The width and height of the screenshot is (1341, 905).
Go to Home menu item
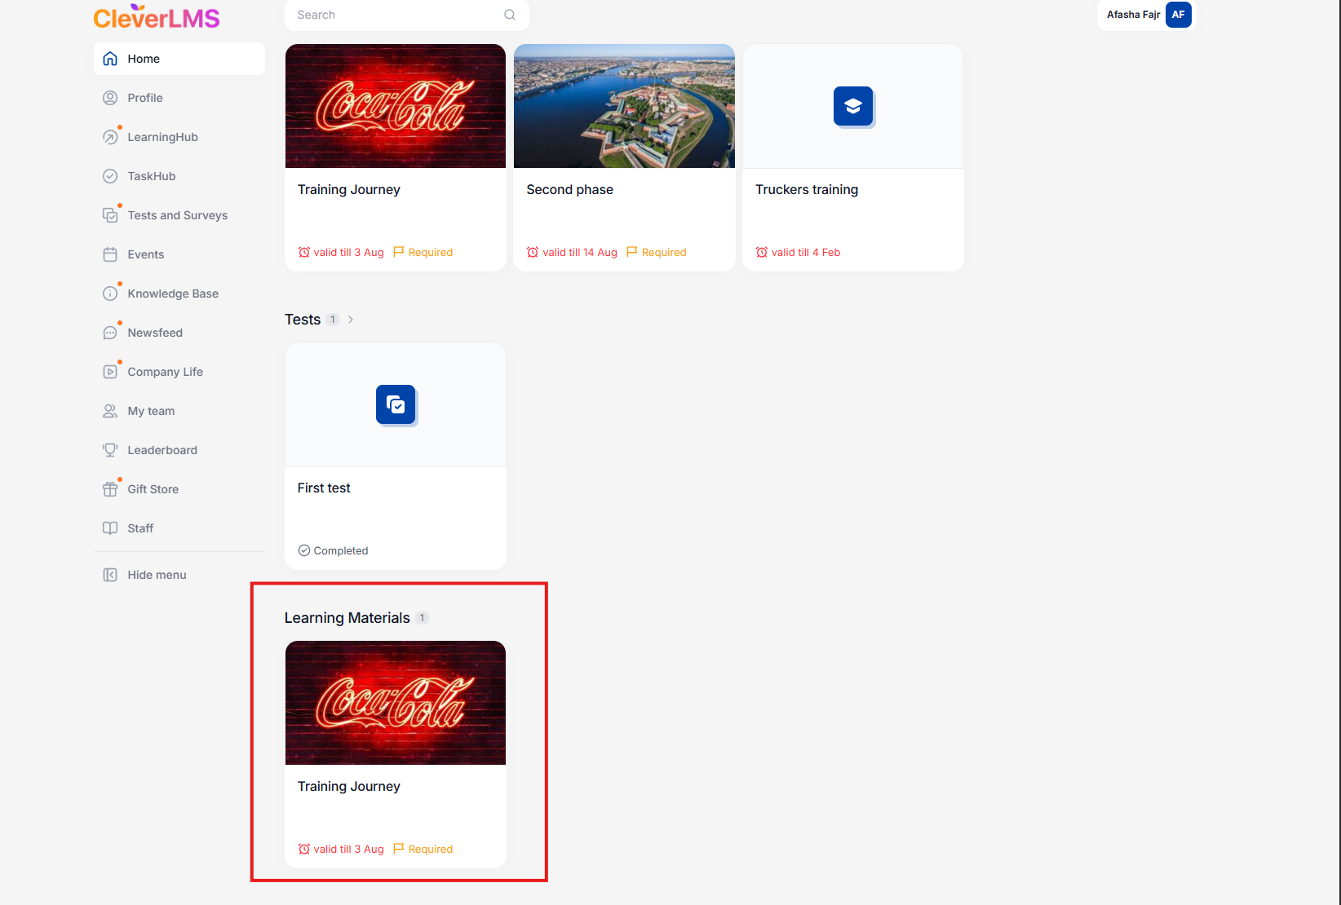[179, 59]
